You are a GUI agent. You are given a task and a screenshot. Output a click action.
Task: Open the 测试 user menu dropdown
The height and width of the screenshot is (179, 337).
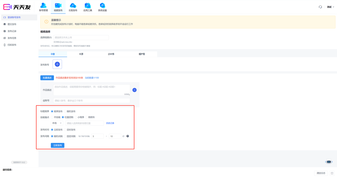click(330, 7)
